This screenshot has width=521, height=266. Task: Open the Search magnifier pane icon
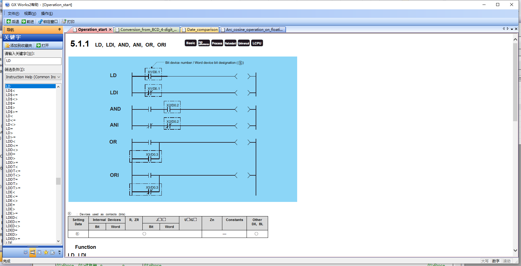pyautogui.click(x=39, y=252)
